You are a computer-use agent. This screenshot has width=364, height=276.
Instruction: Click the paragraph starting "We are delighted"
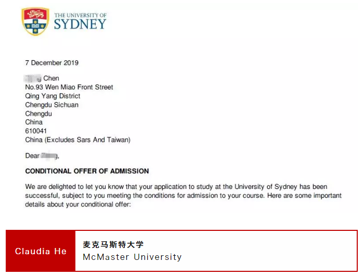pos(183,195)
